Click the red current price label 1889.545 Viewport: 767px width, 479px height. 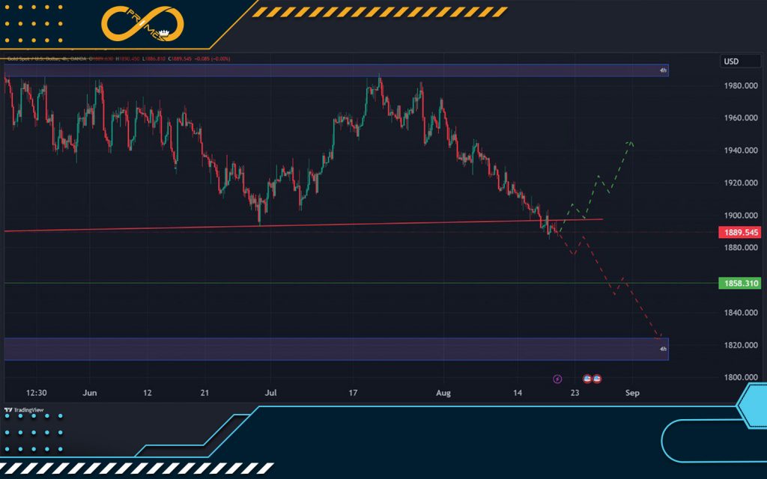tap(740, 233)
